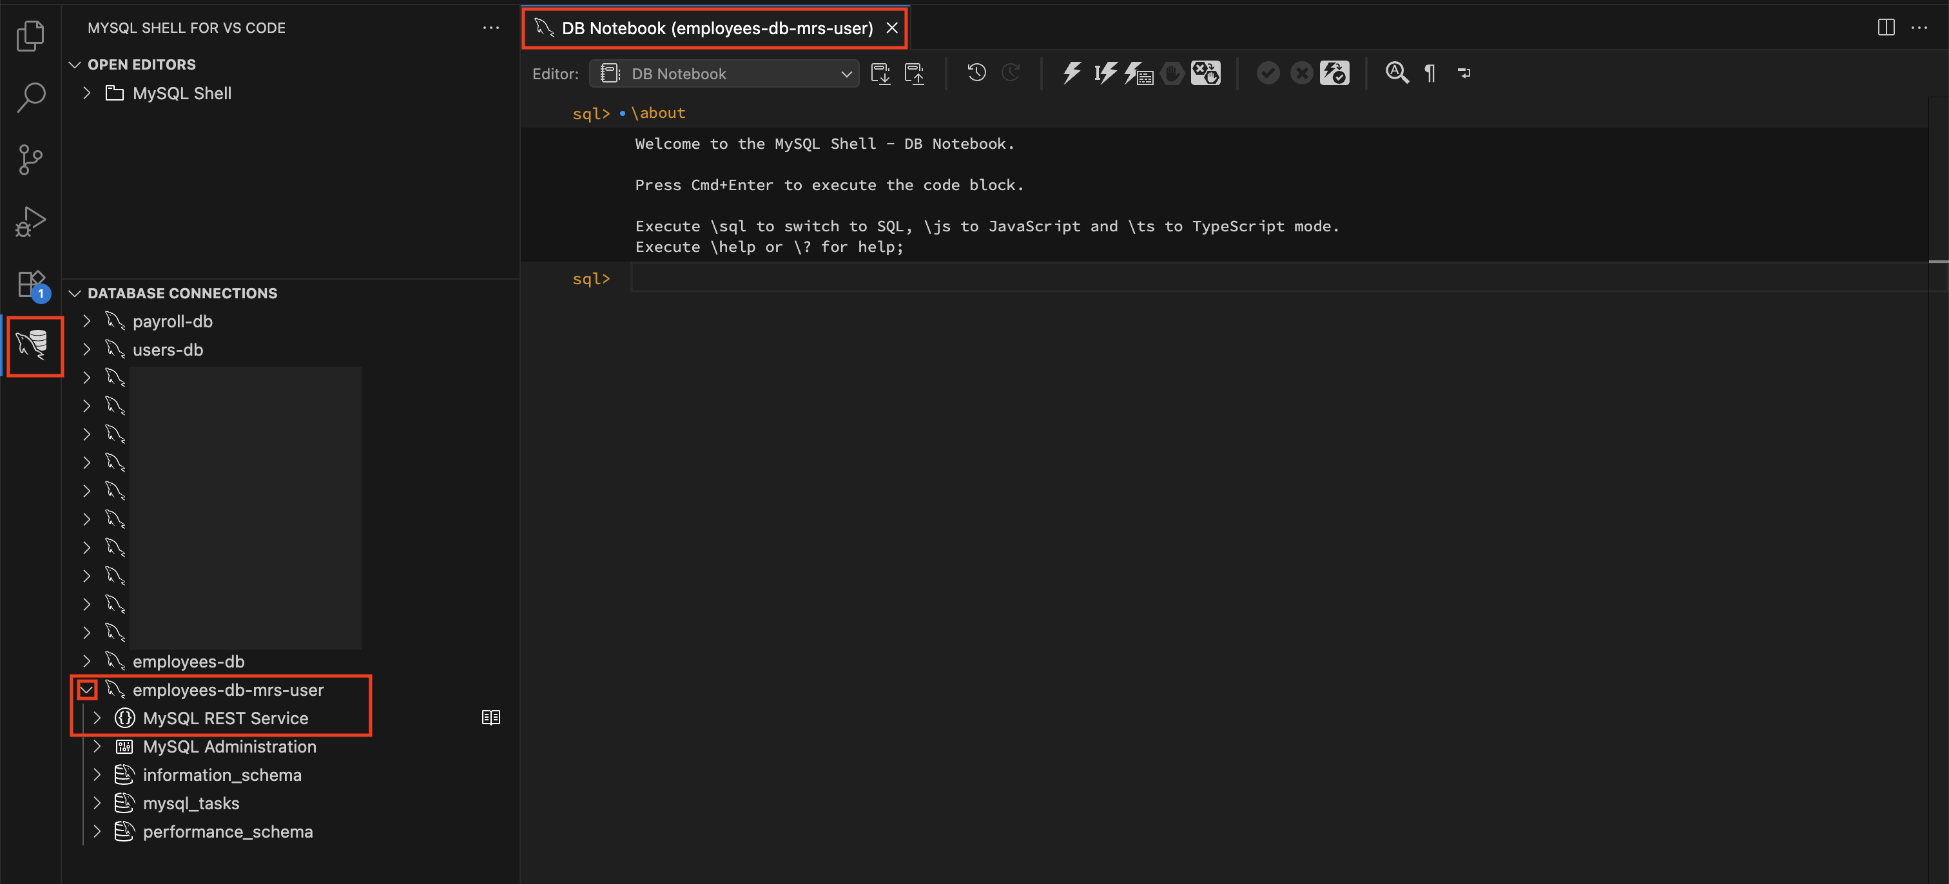Open the Source Control icon

click(x=31, y=160)
